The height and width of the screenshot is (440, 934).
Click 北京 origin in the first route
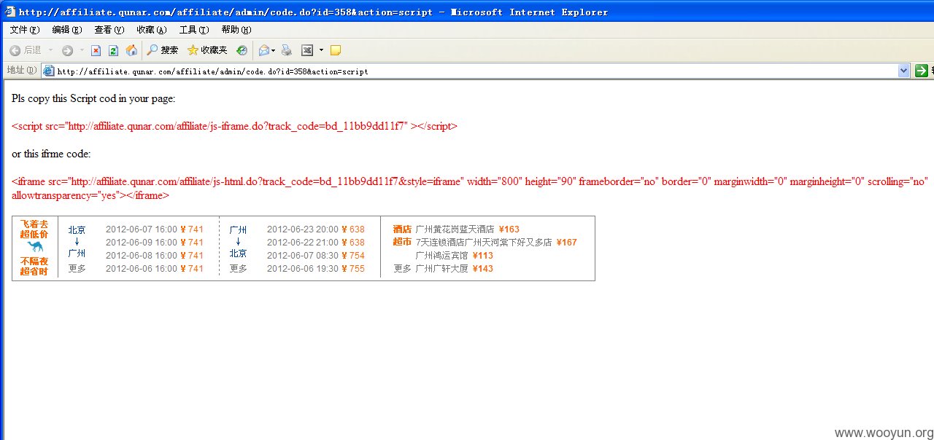coord(77,229)
